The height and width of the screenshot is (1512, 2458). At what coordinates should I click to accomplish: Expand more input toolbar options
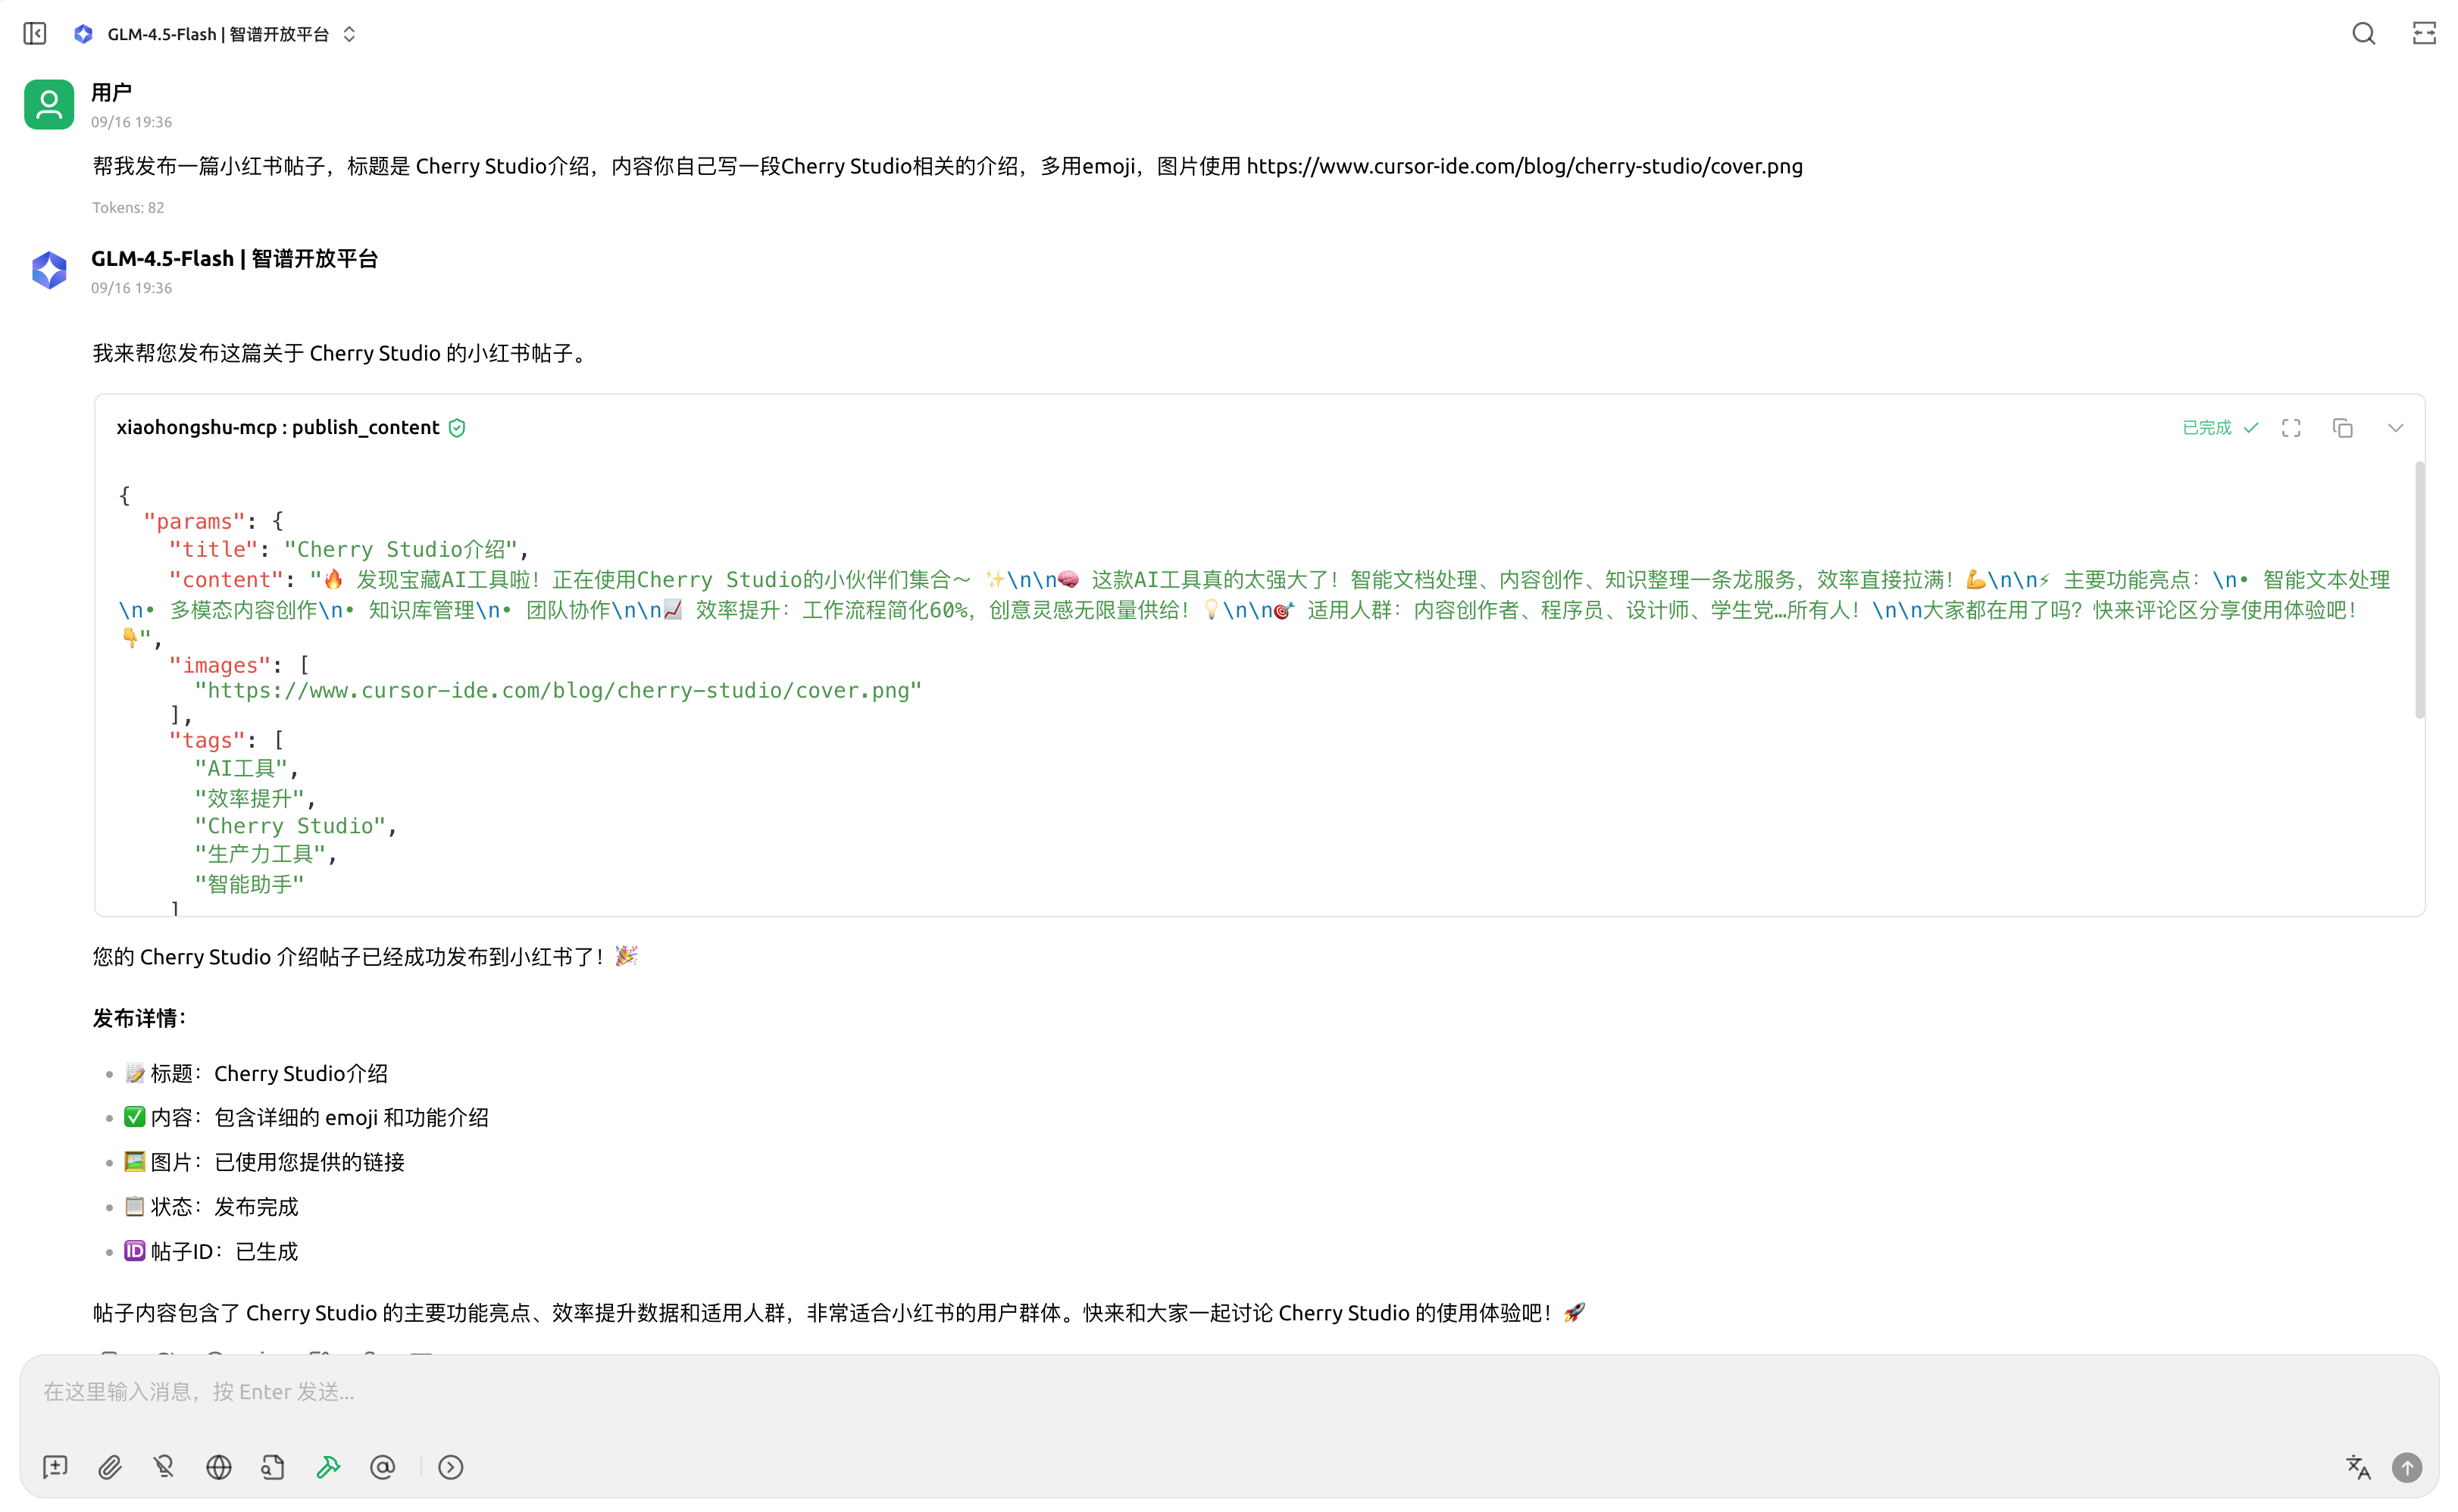pos(451,1467)
